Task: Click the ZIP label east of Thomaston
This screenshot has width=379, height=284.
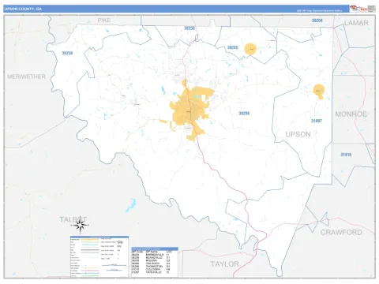Action: pos(244,114)
